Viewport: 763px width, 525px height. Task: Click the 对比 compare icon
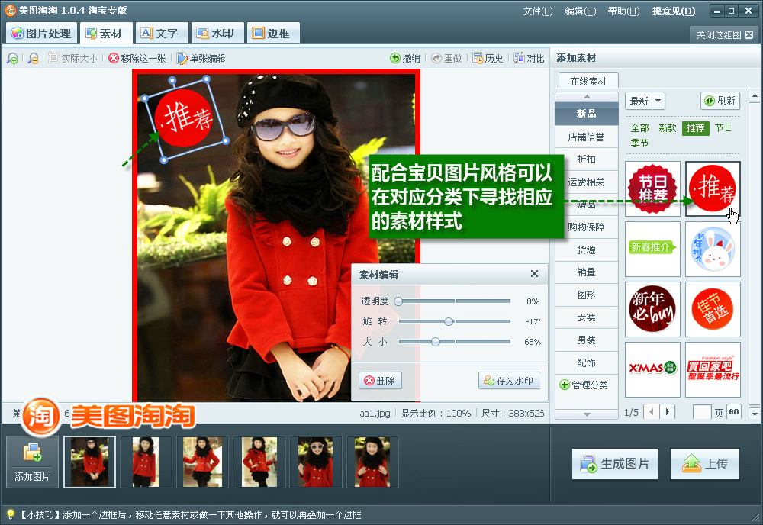pyautogui.click(x=519, y=59)
